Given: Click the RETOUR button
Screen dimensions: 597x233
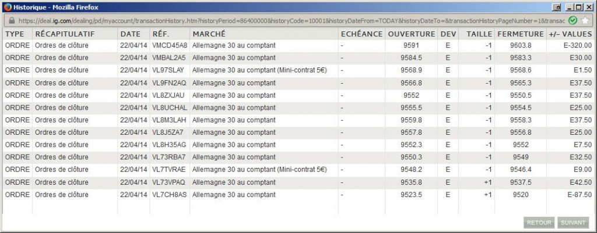Looking at the screenshot, I should [x=539, y=223].
